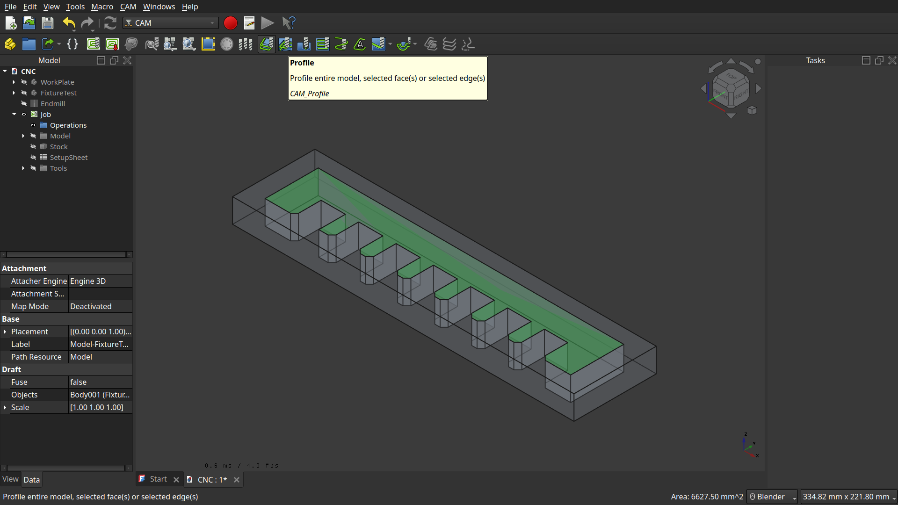This screenshot has height=505, width=898.
Task: Create a new CAM Job icon
Action: click(x=94, y=44)
